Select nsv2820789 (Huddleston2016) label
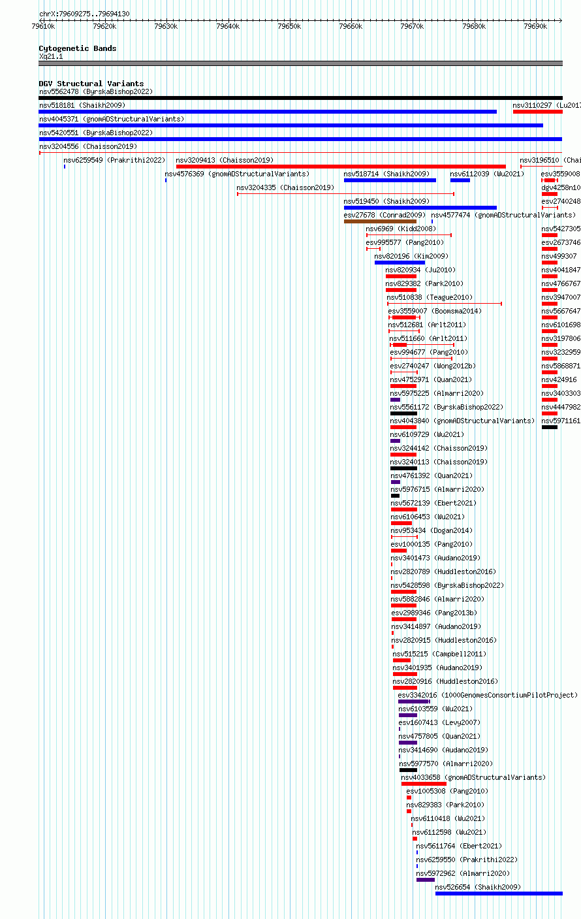The height and width of the screenshot is (919, 581). click(x=444, y=572)
